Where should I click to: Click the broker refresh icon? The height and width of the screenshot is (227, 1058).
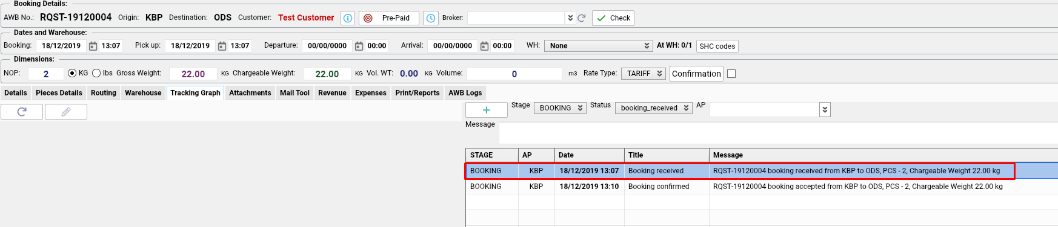click(582, 18)
